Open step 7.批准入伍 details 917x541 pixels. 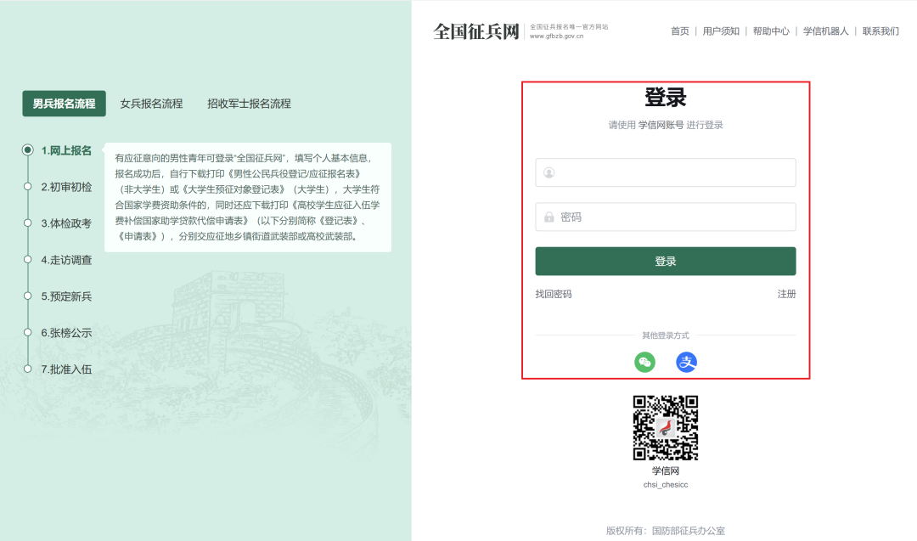tap(66, 369)
